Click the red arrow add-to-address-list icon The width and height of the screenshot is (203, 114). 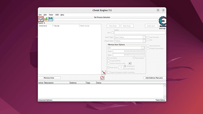(104, 72)
